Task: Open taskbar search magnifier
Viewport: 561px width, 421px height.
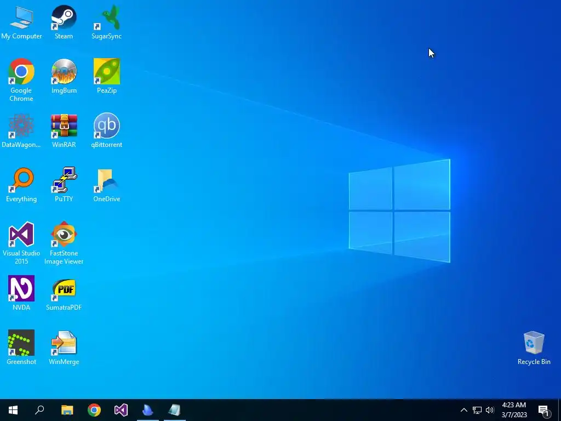Action: point(39,410)
